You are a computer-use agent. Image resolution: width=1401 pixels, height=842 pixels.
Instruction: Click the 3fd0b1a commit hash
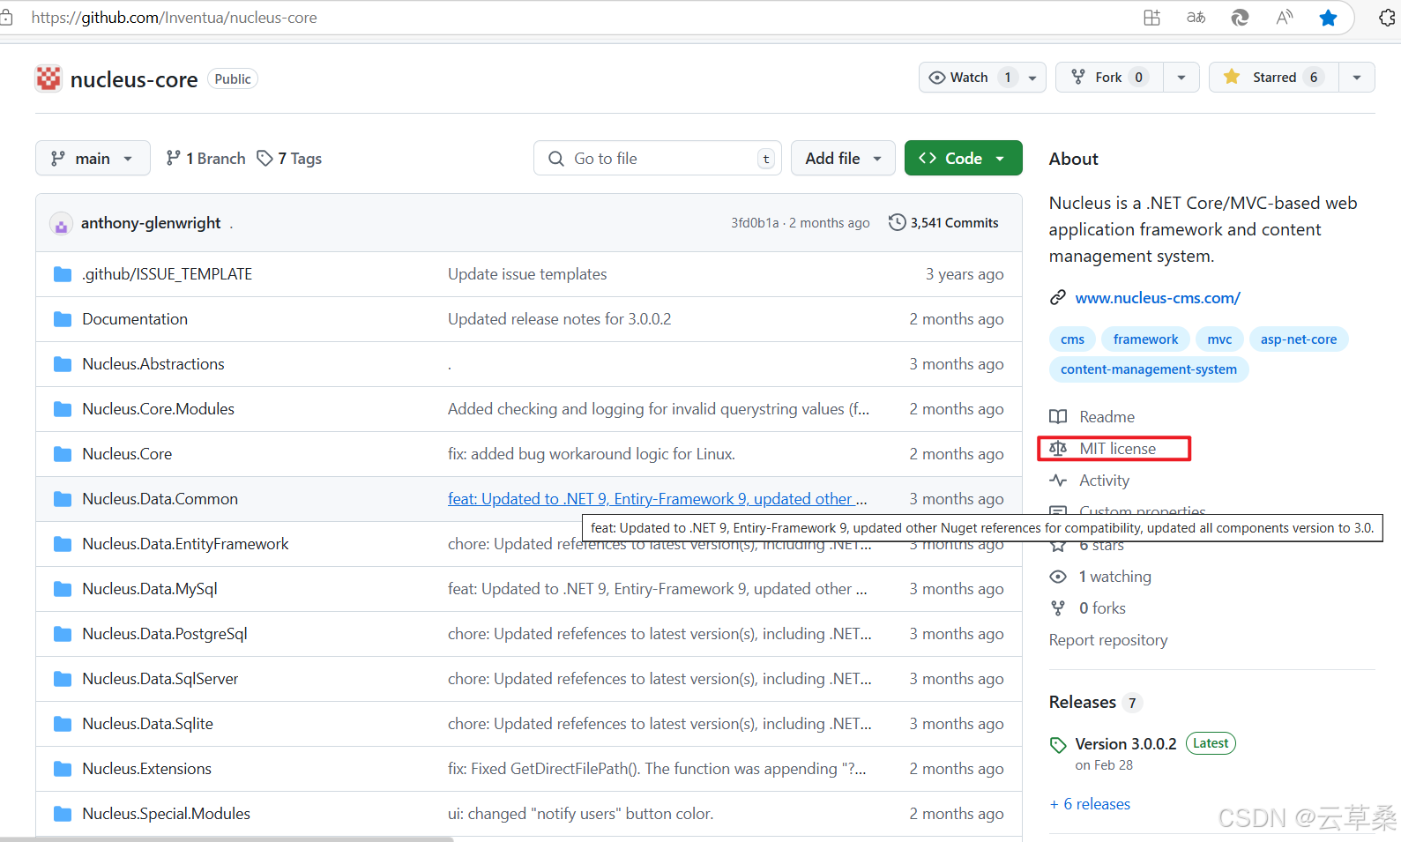755,223
